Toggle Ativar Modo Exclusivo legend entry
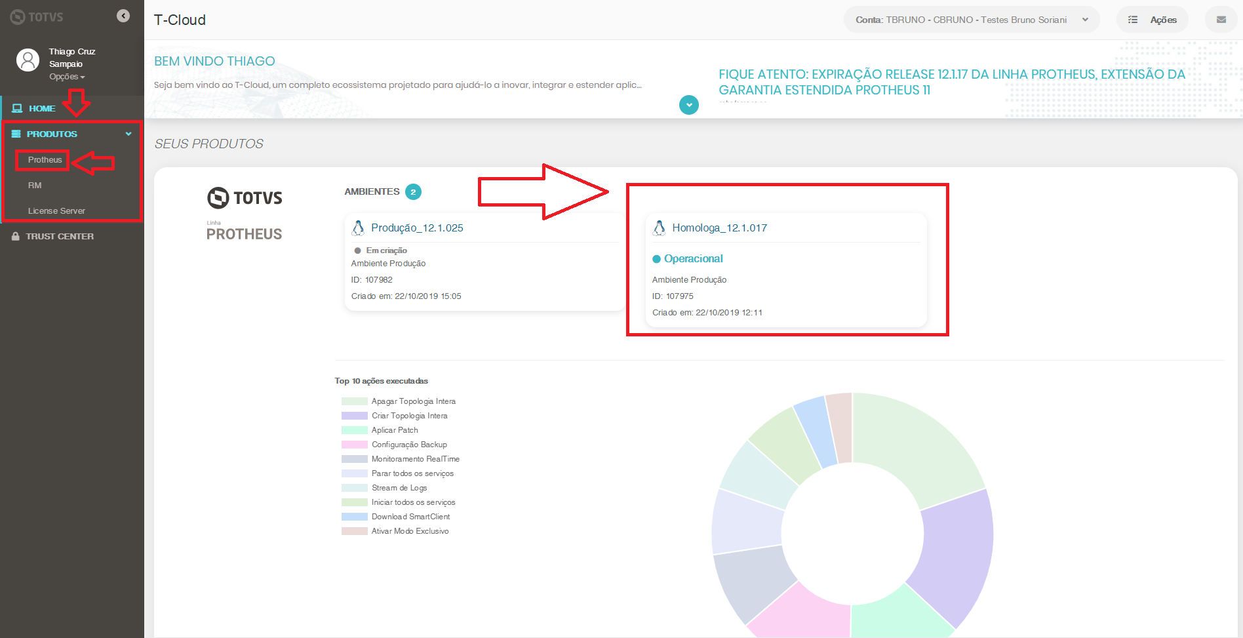This screenshot has width=1243, height=638. (x=395, y=531)
